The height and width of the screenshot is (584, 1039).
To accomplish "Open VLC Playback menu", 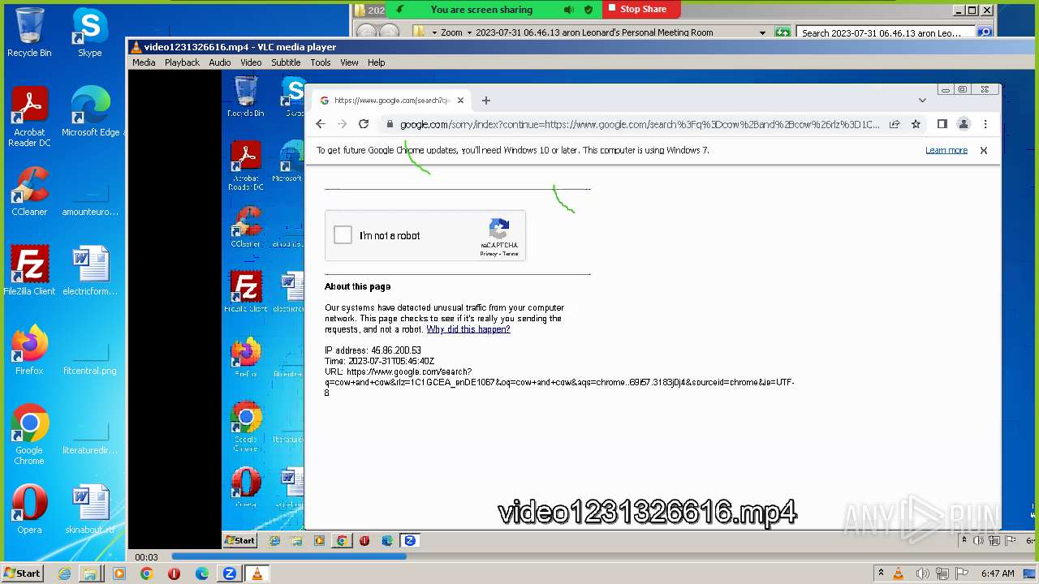I will (x=182, y=62).
